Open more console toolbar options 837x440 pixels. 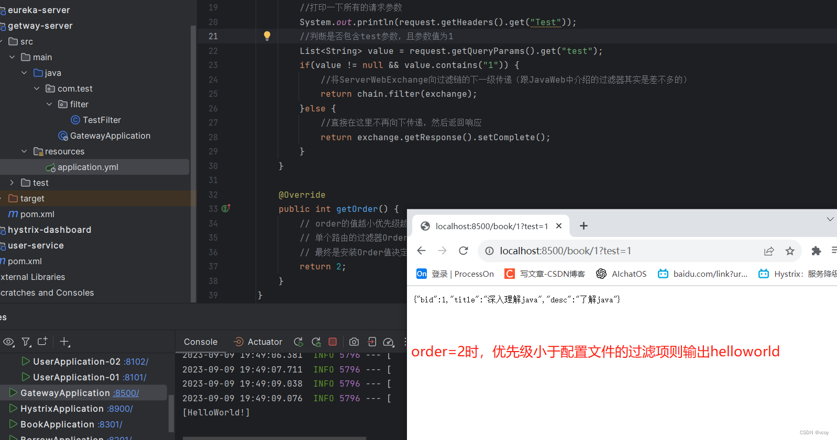(x=405, y=342)
